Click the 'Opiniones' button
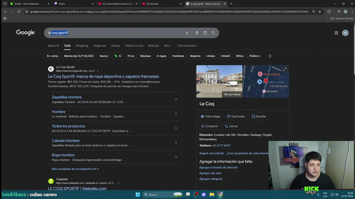 (x=236, y=116)
